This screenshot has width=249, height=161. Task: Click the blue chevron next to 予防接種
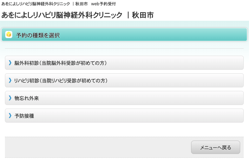point(10,116)
